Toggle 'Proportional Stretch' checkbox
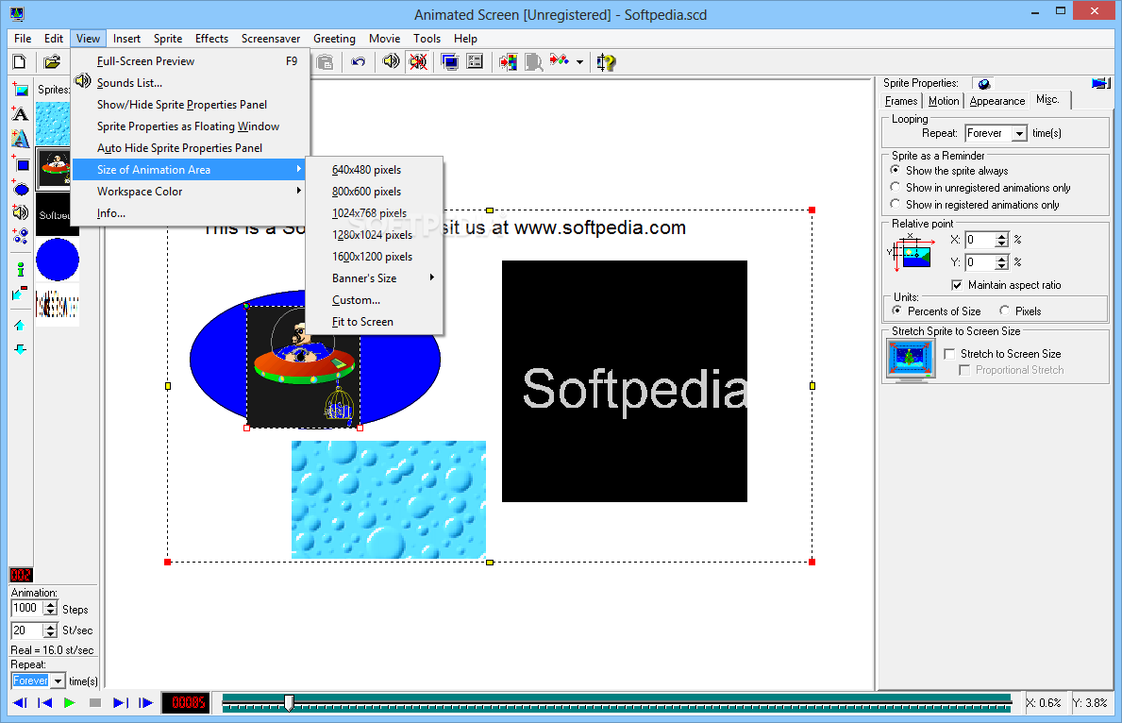 click(1011, 370)
